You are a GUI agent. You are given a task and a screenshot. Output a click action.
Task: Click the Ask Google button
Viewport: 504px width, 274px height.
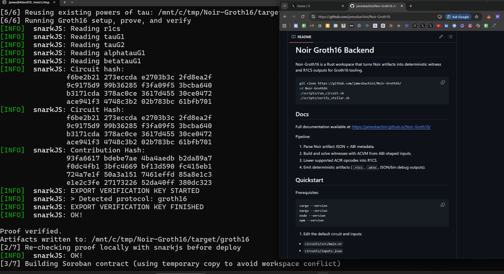click(x=458, y=17)
